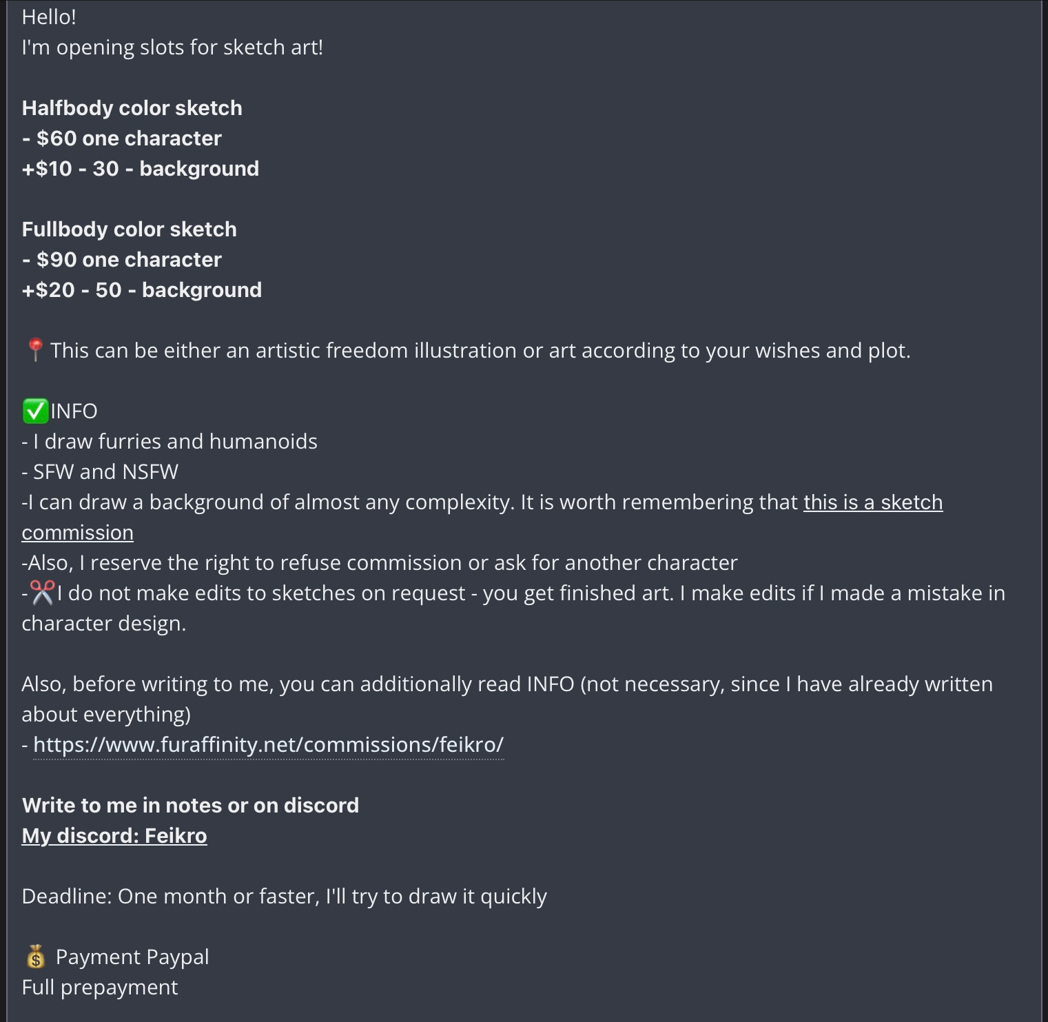Click the "My discord: Feikro" underlined text
This screenshot has height=1022, width=1048.
tap(114, 836)
